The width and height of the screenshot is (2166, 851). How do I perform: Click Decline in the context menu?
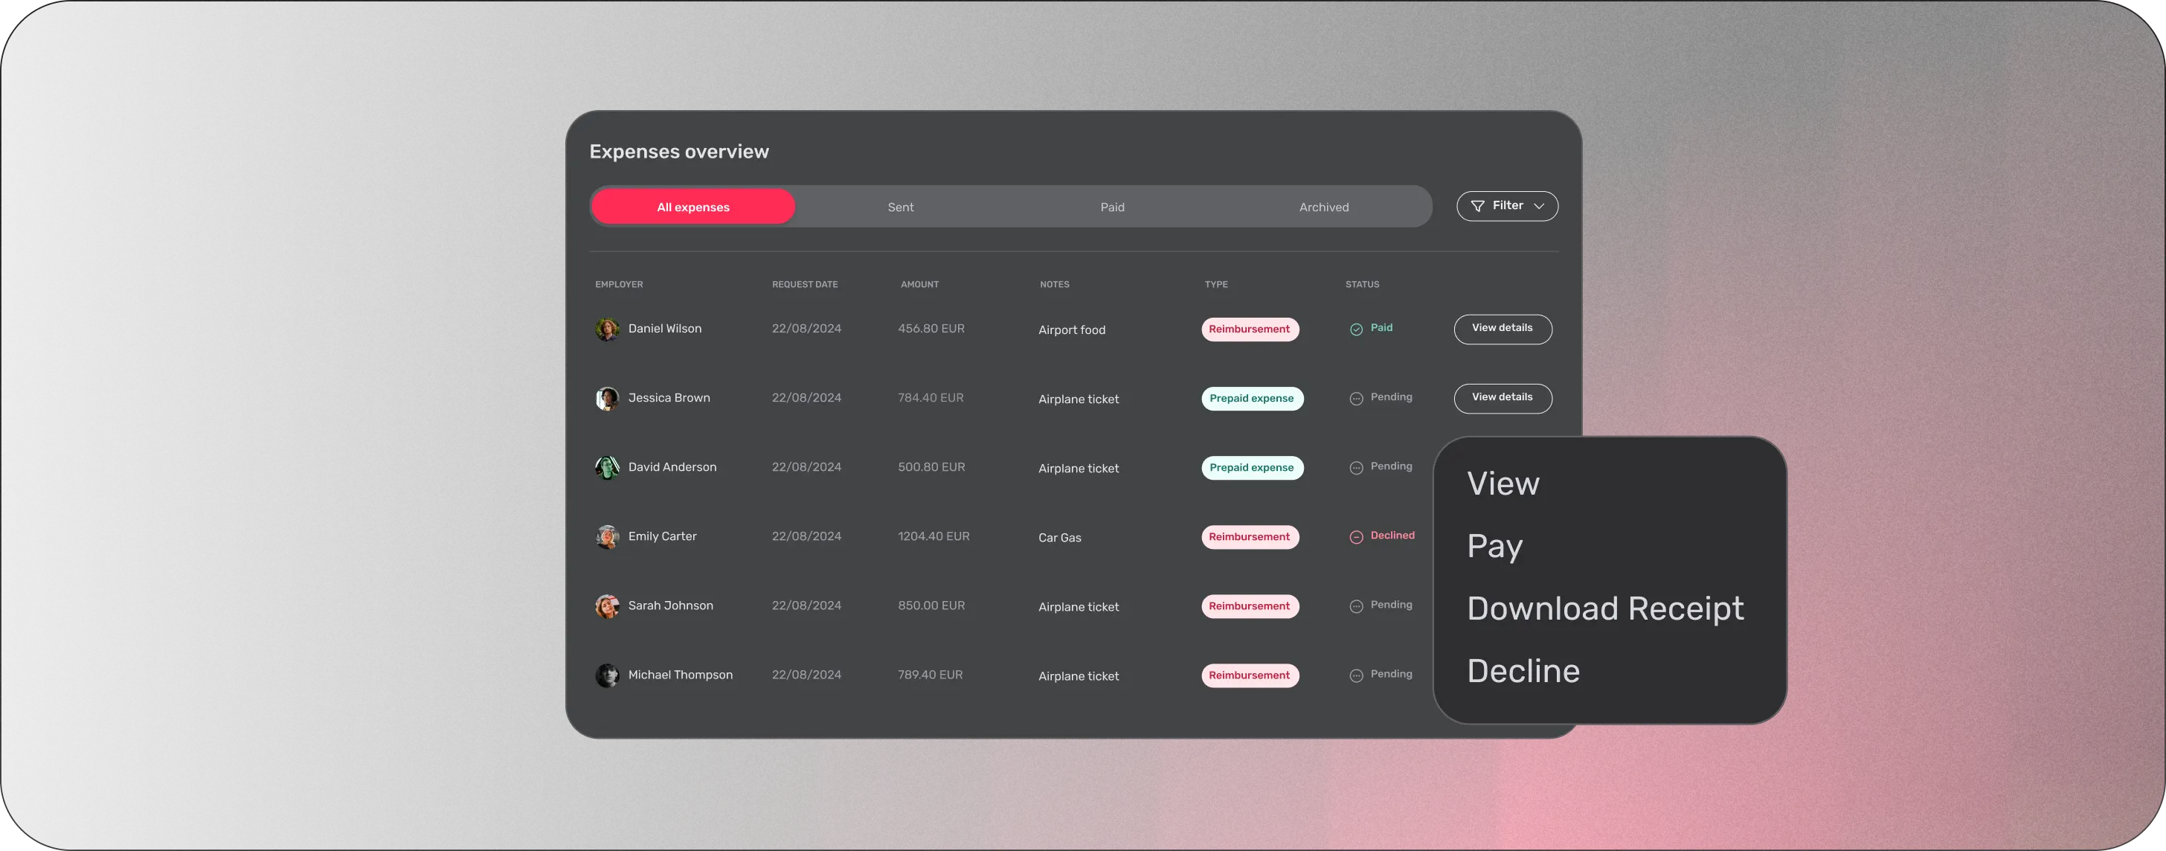1523,671
